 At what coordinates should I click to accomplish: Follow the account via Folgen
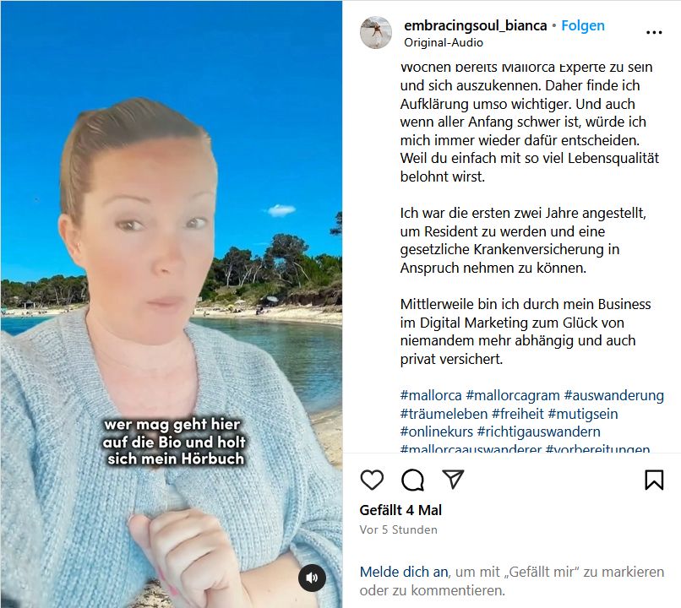583,25
